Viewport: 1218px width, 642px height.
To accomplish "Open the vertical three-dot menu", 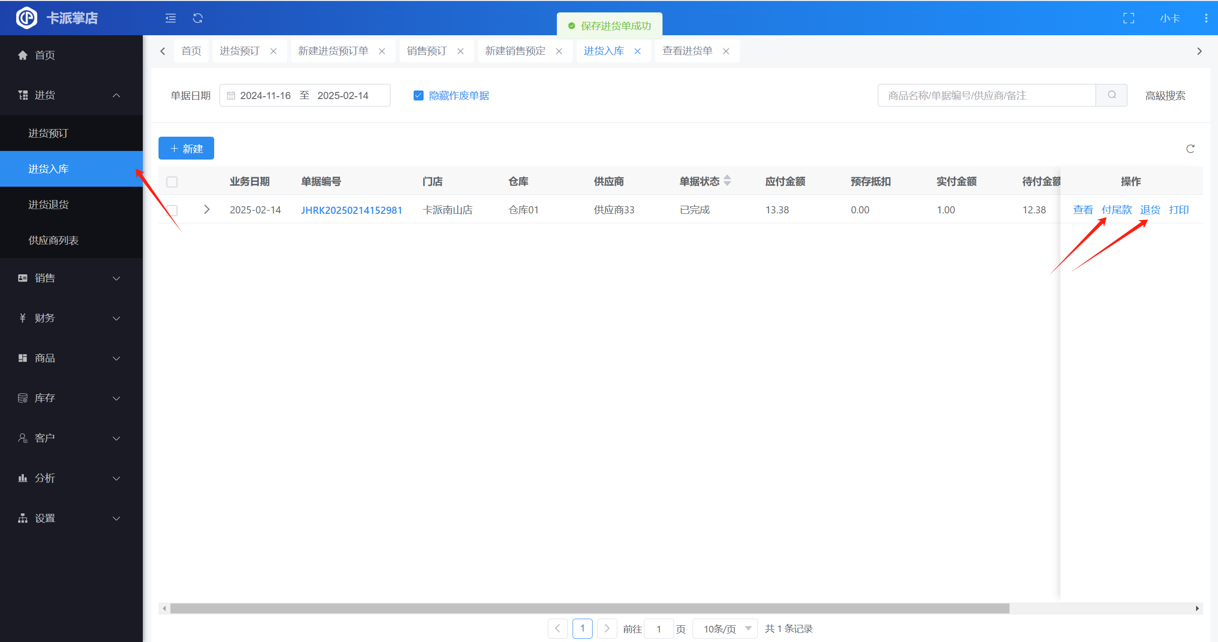I will tap(1206, 18).
